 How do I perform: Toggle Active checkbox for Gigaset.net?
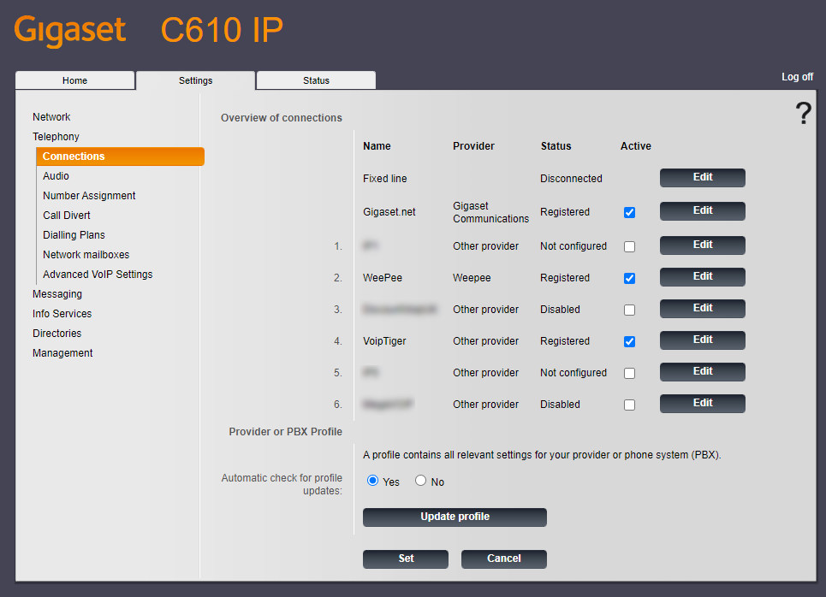[629, 212]
